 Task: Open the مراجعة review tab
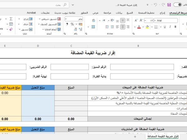click(x=107, y=13)
